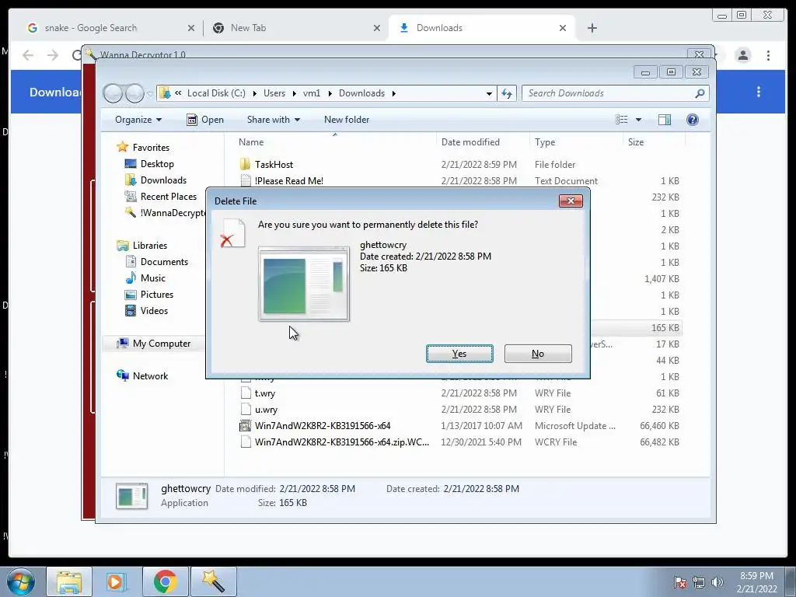
Task: Open Explorer help icon
Action: (693, 120)
